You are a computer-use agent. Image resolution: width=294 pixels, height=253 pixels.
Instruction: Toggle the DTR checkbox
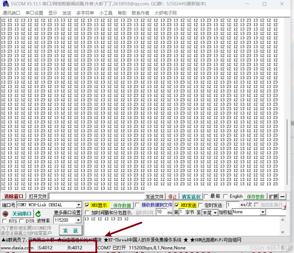pyautogui.click(x=22, y=221)
